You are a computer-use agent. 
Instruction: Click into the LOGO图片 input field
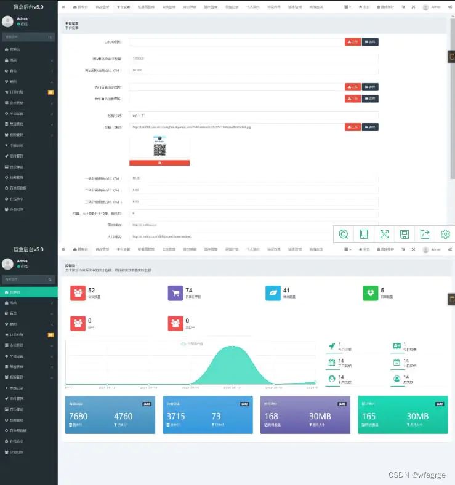236,42
